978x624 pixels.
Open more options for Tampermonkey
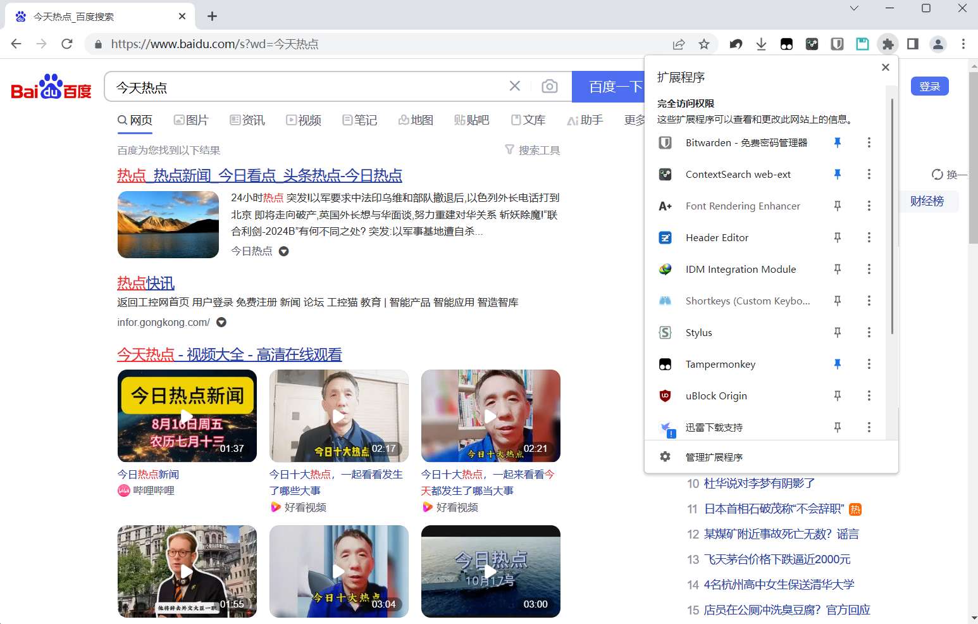[869, 364]
